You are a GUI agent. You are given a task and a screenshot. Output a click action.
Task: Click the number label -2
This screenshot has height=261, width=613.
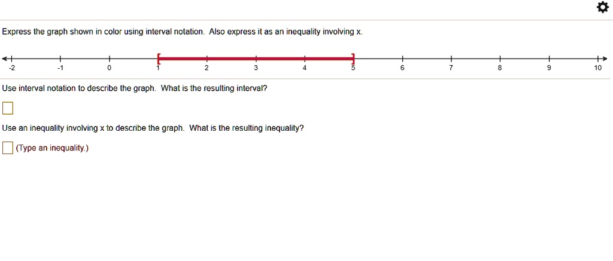(x=12, y=68)
